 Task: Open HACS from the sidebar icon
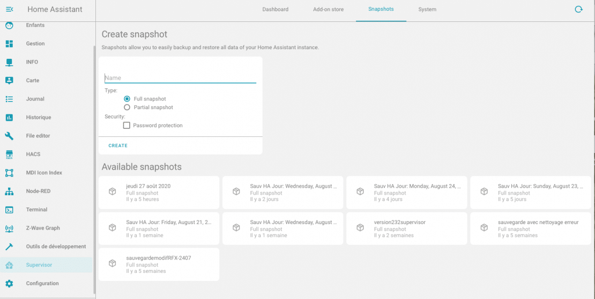[x=9, y=155]
